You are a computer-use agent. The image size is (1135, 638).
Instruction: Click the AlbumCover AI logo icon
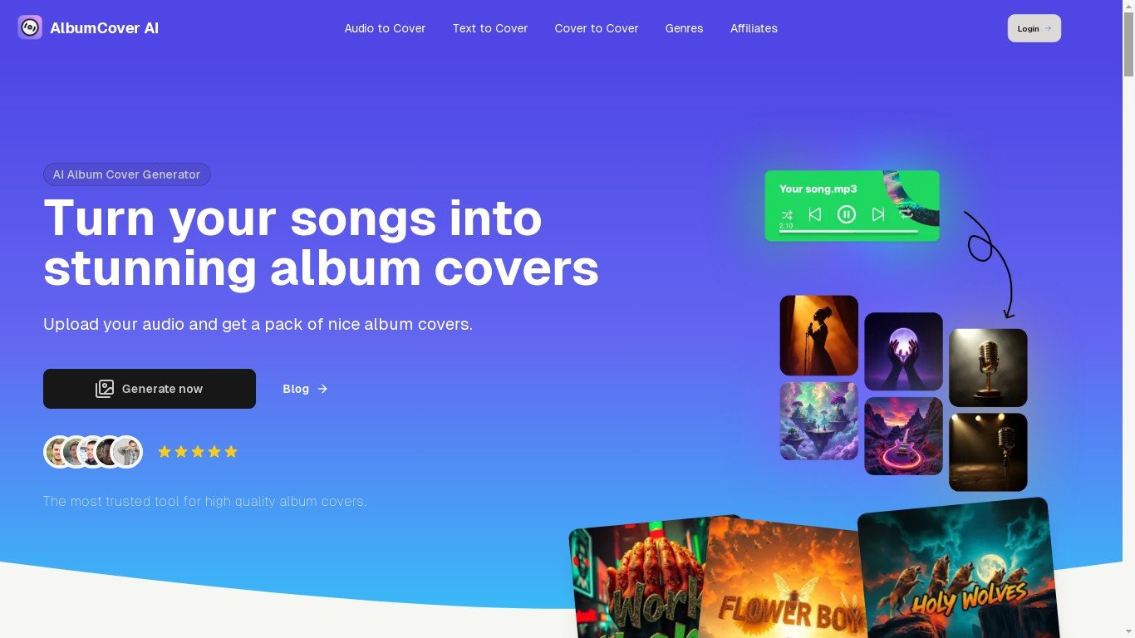tap(30, 27)
